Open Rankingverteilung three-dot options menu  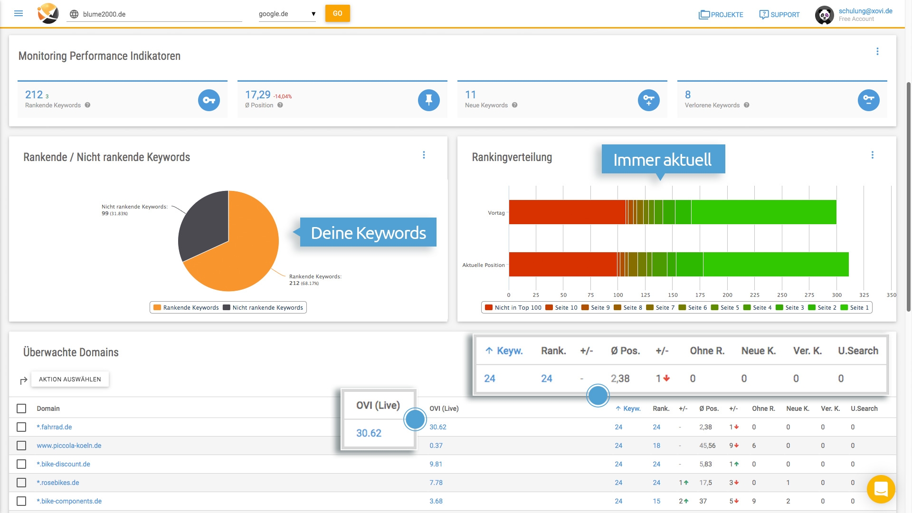click(x=872, y=155)
